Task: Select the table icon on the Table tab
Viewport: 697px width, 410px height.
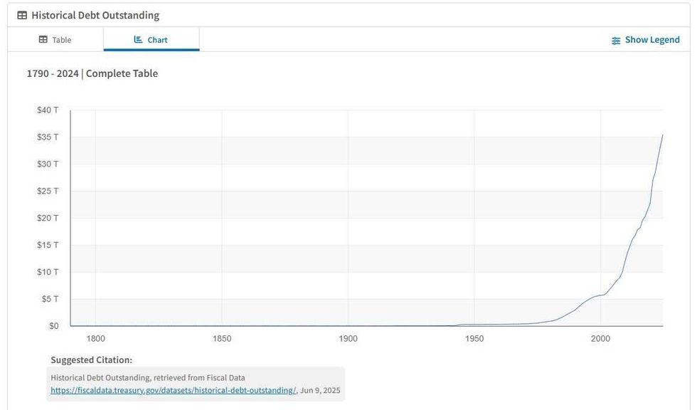Action: [x=42, y=40]
